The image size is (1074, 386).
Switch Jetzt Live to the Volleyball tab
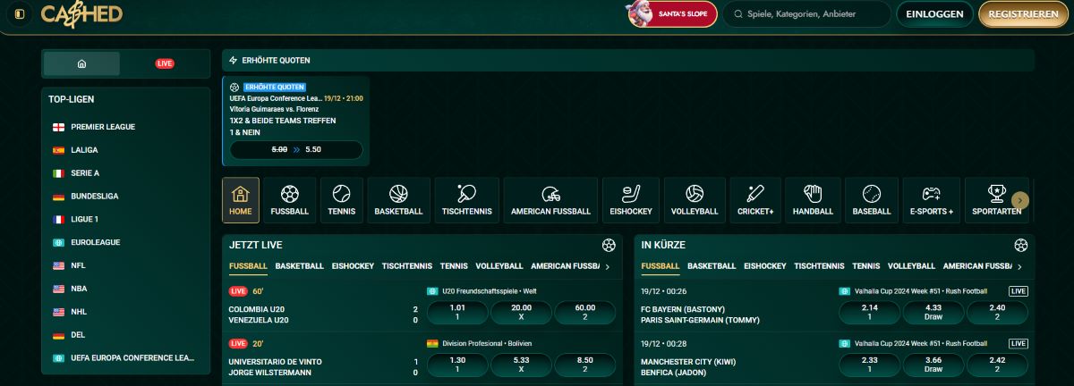coord(499,266)
